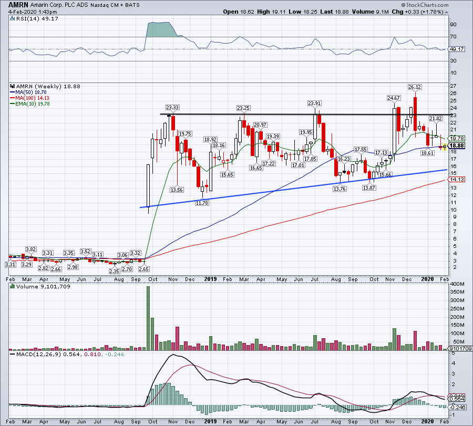Screen dimensions: 473x426
Task: Click the 3.82 high price label
Action: (31, 250)
